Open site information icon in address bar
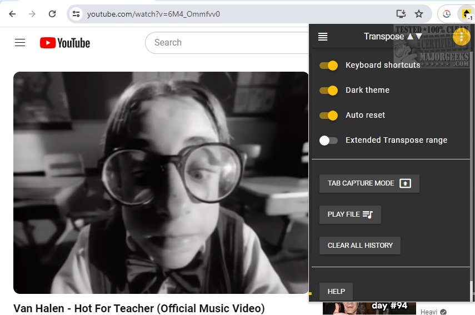This screenshot has height=315, width=475. pos(76,14)
